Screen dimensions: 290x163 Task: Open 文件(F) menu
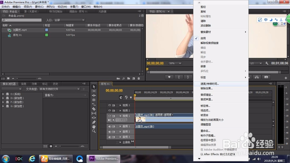(6, 7)
